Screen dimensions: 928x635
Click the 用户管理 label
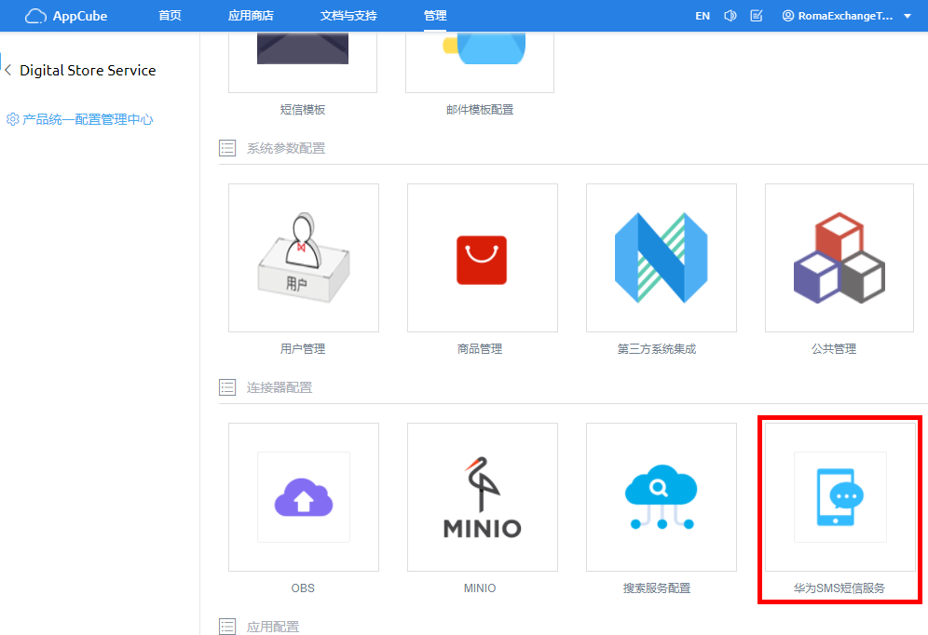click(303, 349)
